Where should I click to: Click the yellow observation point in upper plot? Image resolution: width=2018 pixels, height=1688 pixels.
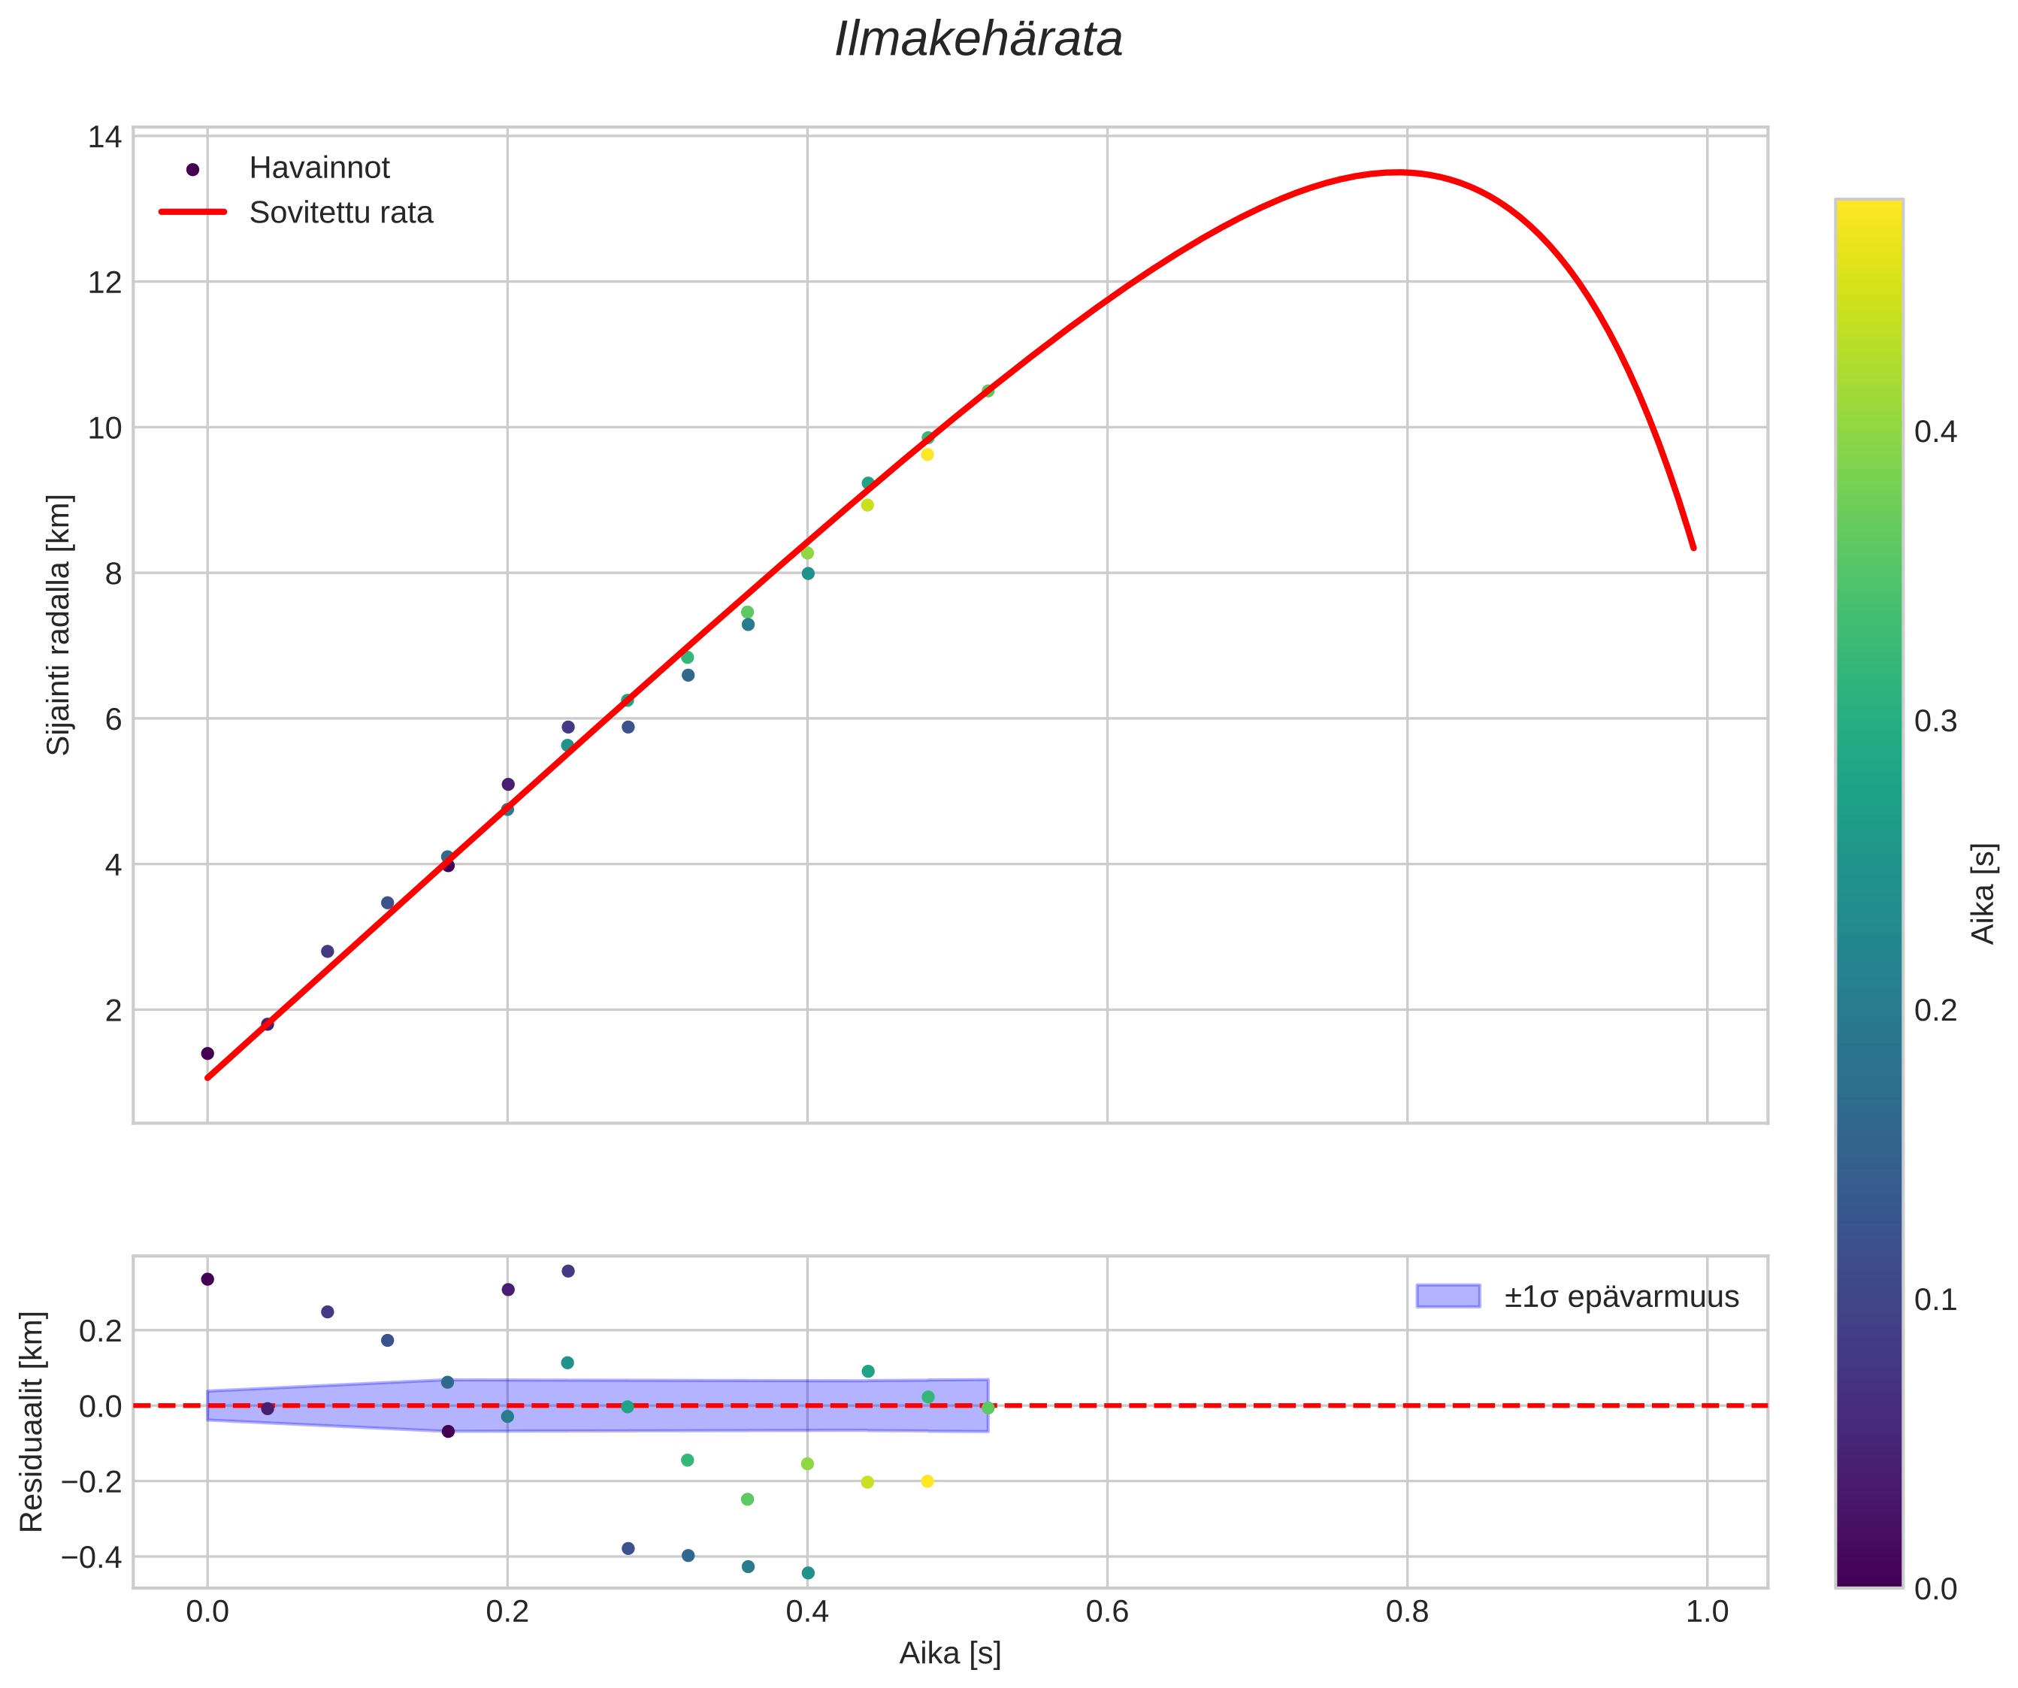[927, 455]
